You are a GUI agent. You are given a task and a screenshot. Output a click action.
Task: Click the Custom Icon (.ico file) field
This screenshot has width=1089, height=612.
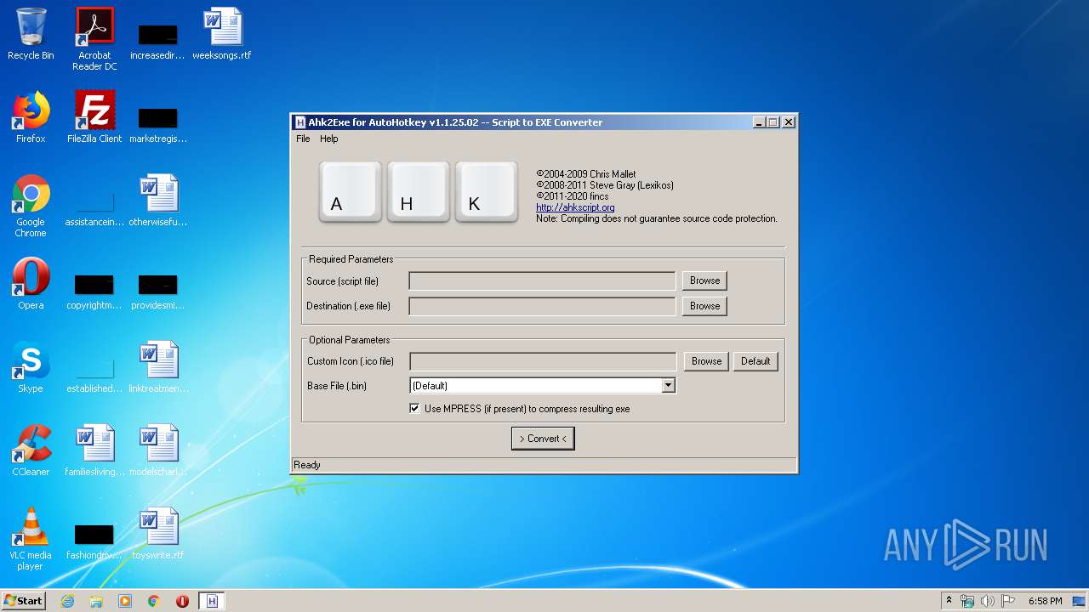544,361
